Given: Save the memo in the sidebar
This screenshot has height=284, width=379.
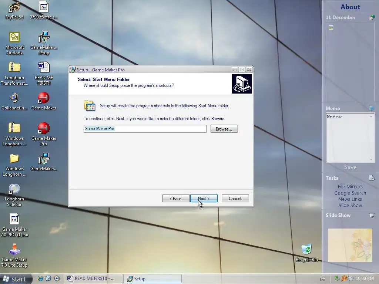Looking at the screenshot, I should pos(350,167).
